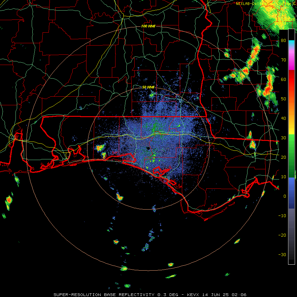Click the "SUPER-RESOLUTION BASE REFLECTIVITY" caption text

tap(104, 295)
